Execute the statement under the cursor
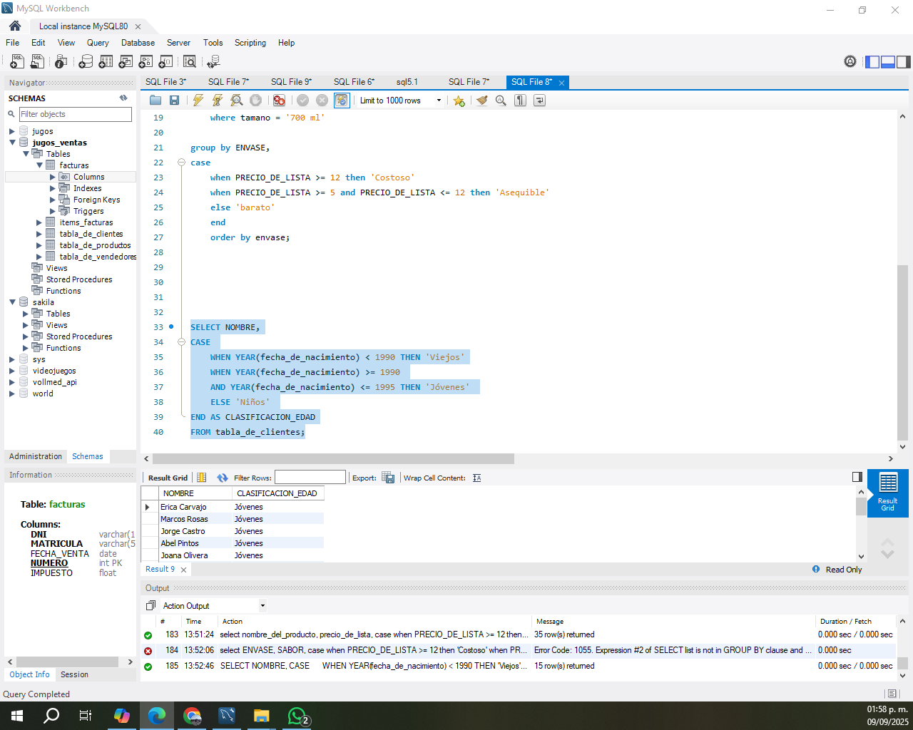913x730 pixels. (x=217, y=101)
